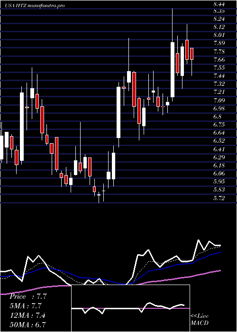Select the 8.44 price axis label
The image size is (237, 332).
click(219, 4)
